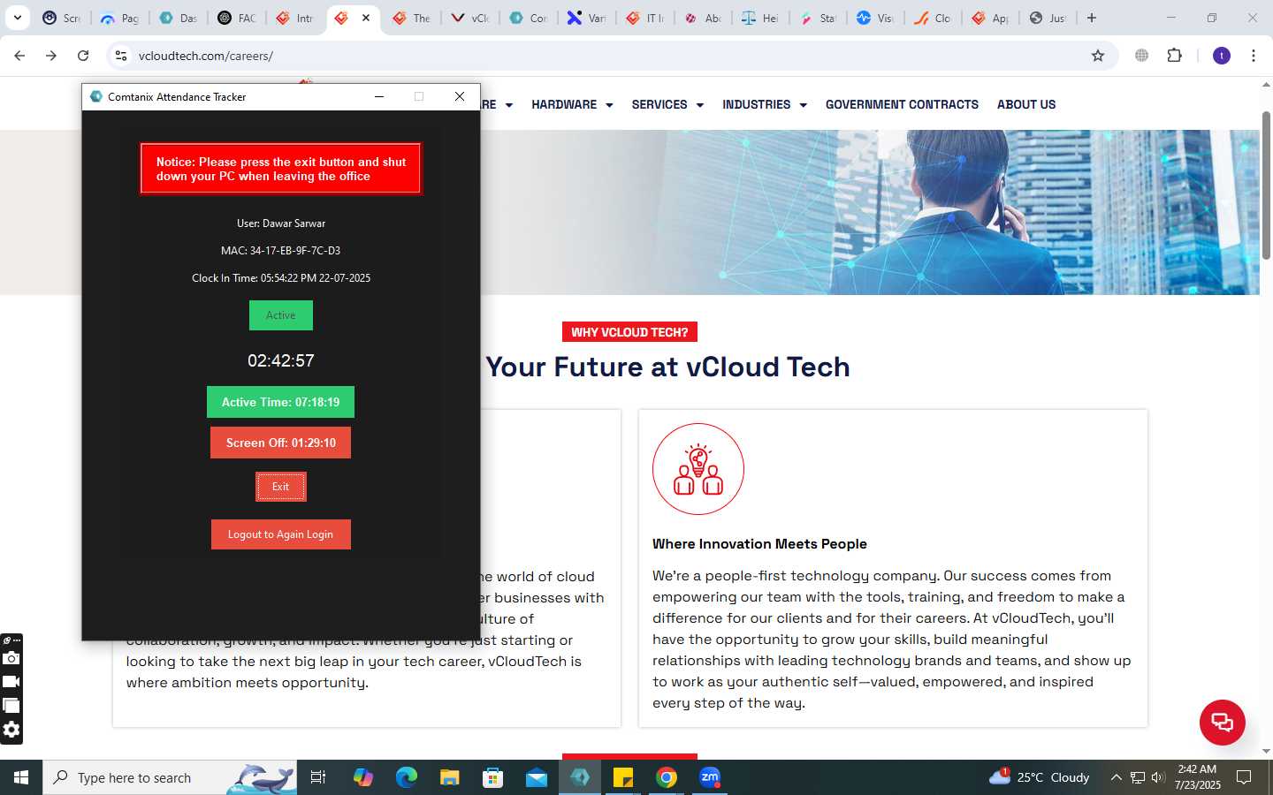The height and width of the screenshot is (795, 1273).
Task: Open the red chat widget button
Action: click(1223, 722)
